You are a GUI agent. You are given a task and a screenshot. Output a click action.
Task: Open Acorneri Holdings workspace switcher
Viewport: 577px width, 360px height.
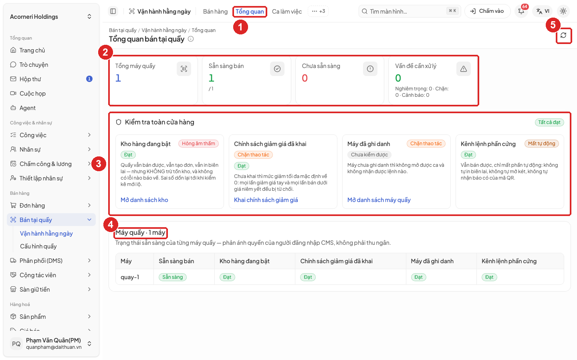(x=51, y=17)
